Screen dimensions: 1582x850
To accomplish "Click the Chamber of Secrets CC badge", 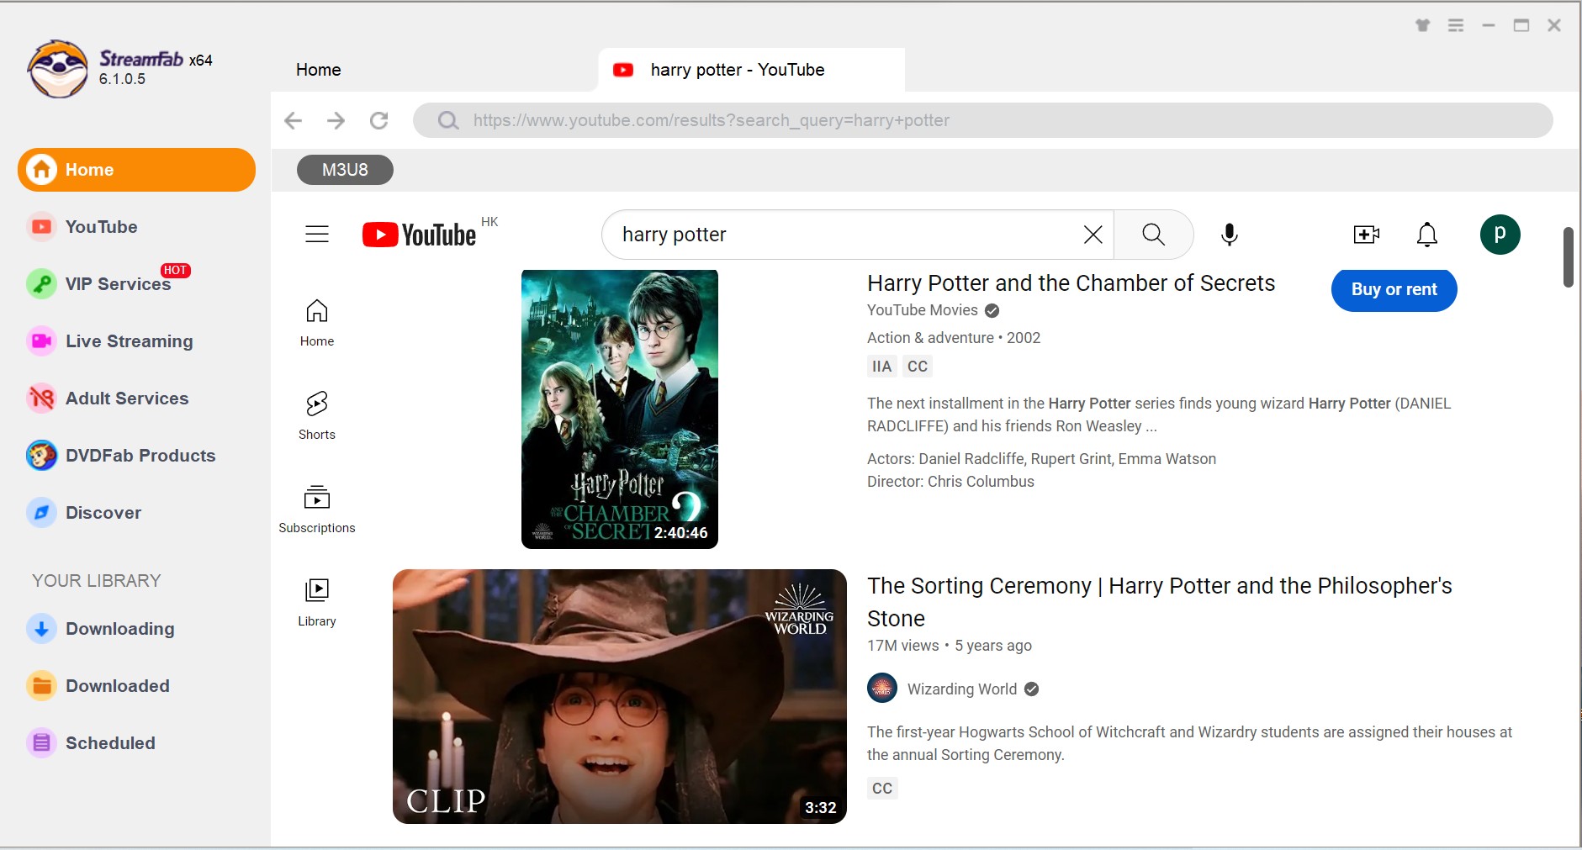I will 918,367.
